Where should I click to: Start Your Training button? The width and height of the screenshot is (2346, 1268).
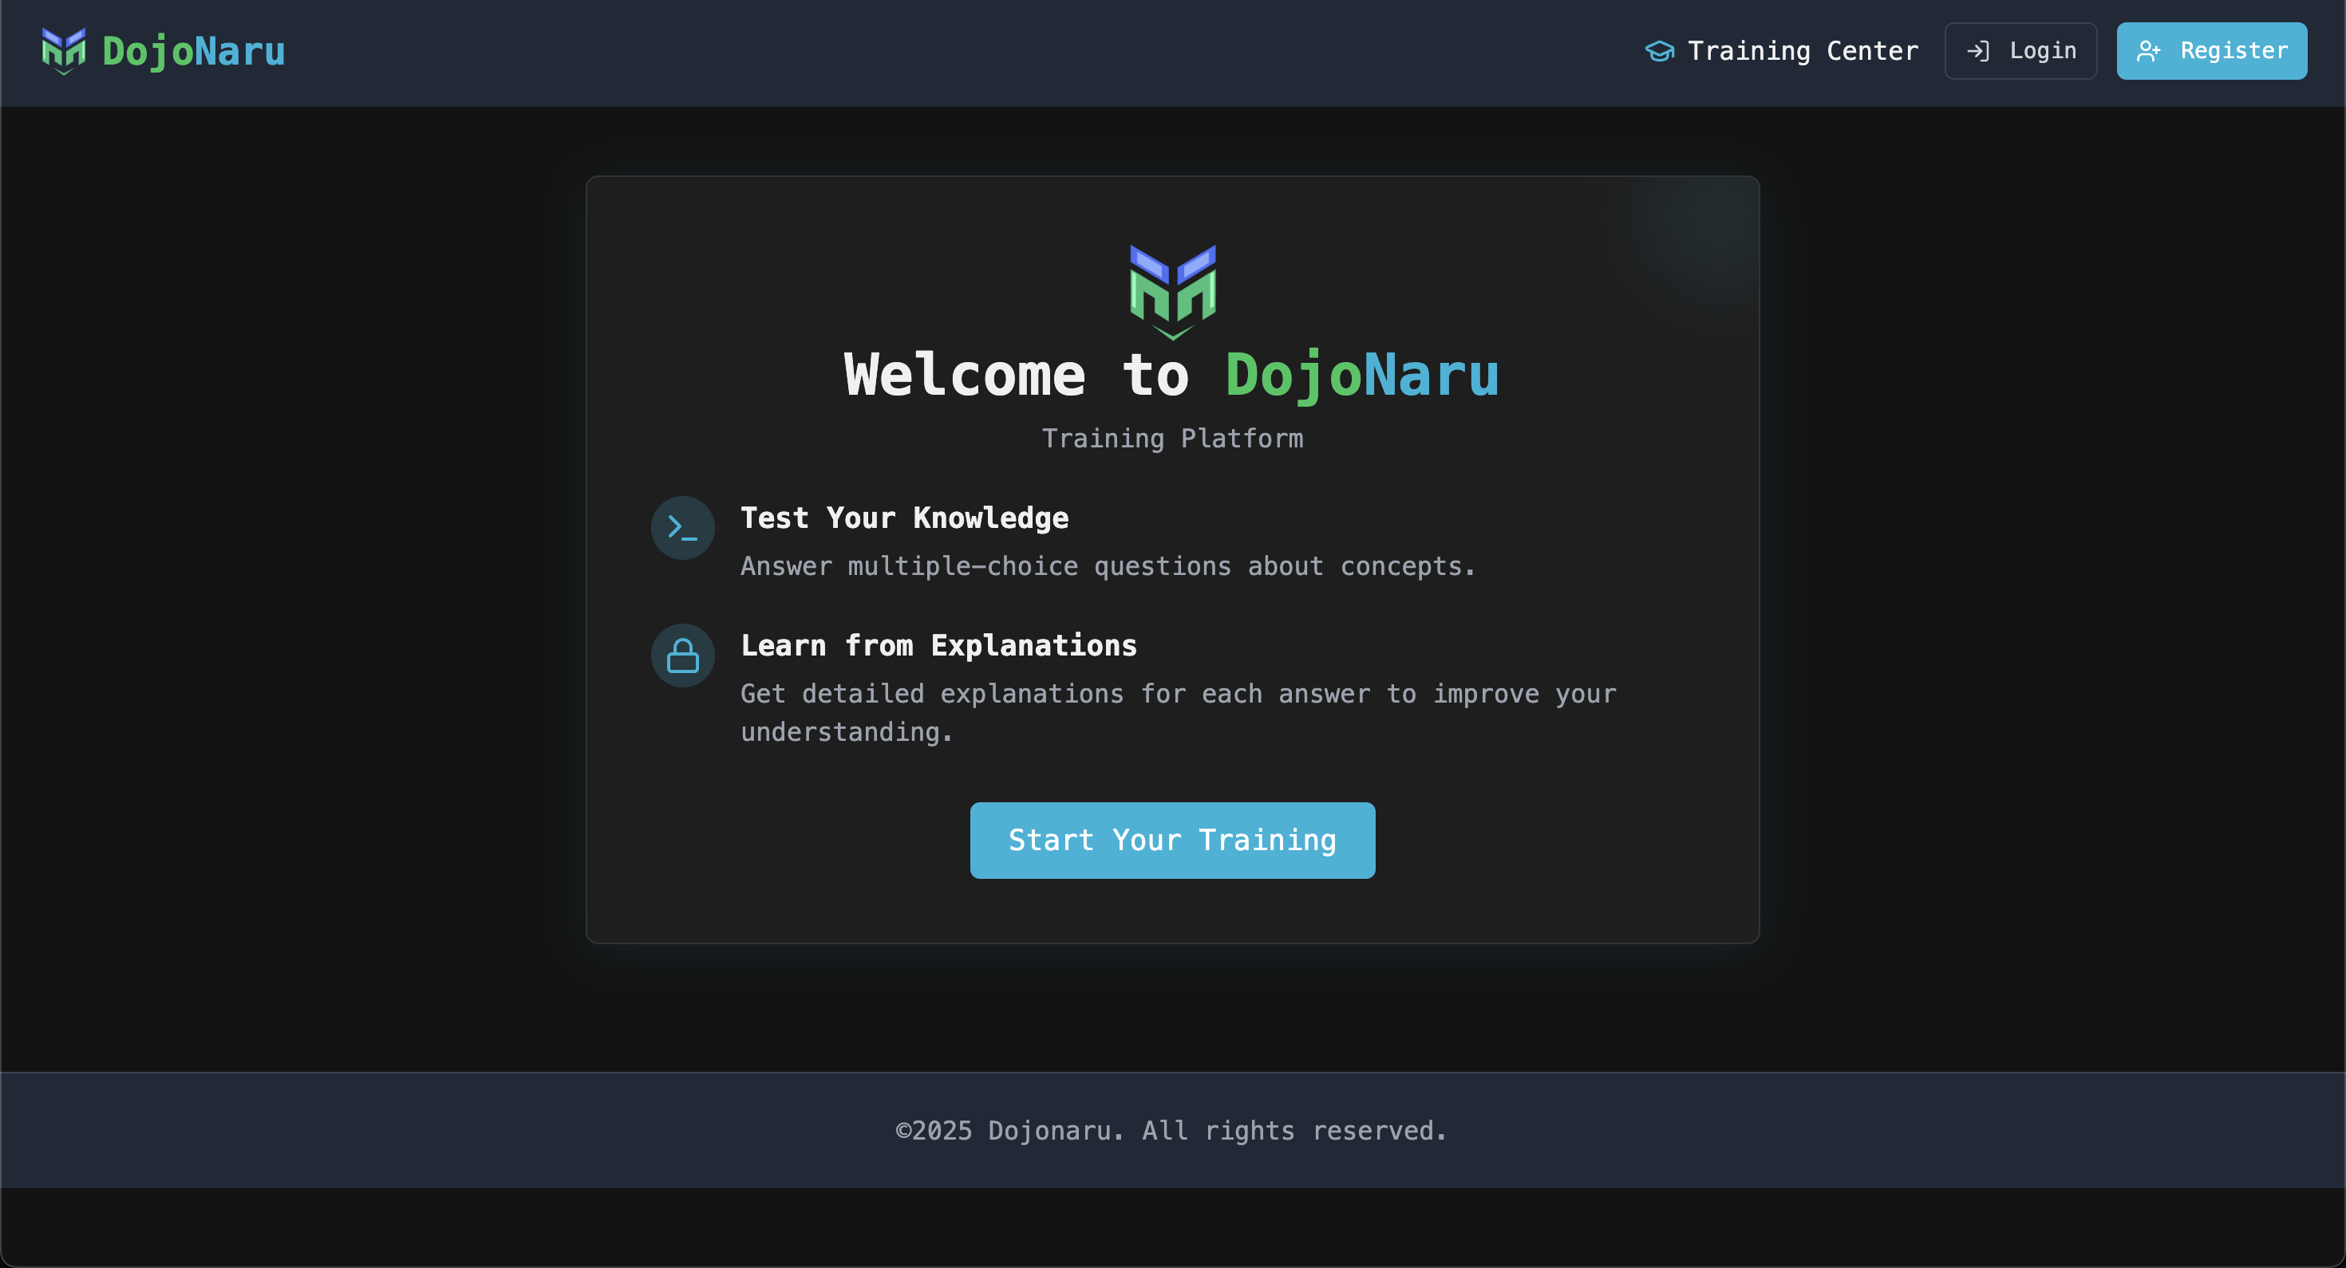pyautogui.click(x=1172, y=841)
